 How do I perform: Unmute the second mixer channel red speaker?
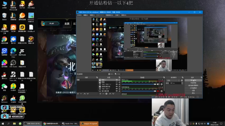pyautogui.click(x=158, y=91)
